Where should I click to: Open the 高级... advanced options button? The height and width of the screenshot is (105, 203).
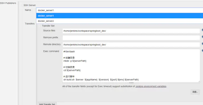coord(195,92)
